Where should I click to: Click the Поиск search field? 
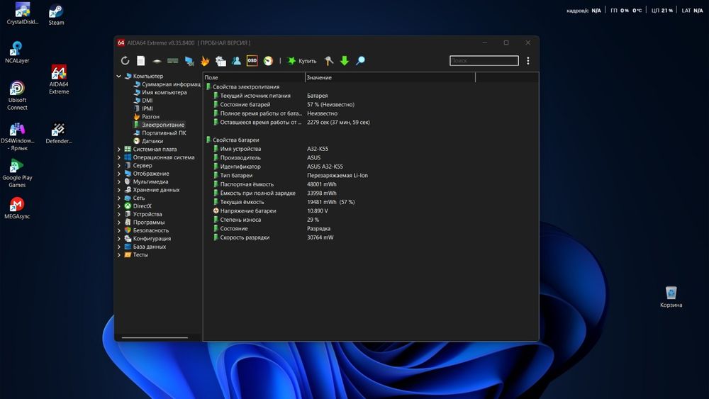coord(484,60)
